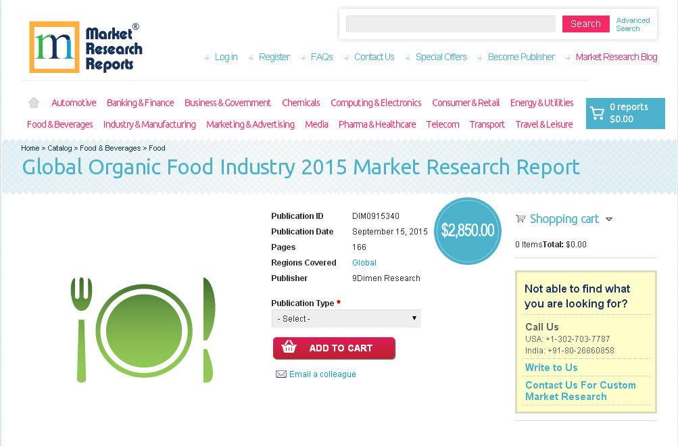Click the search input field
The height and width of the screenshot is (446, 678).
coord(451,24)
